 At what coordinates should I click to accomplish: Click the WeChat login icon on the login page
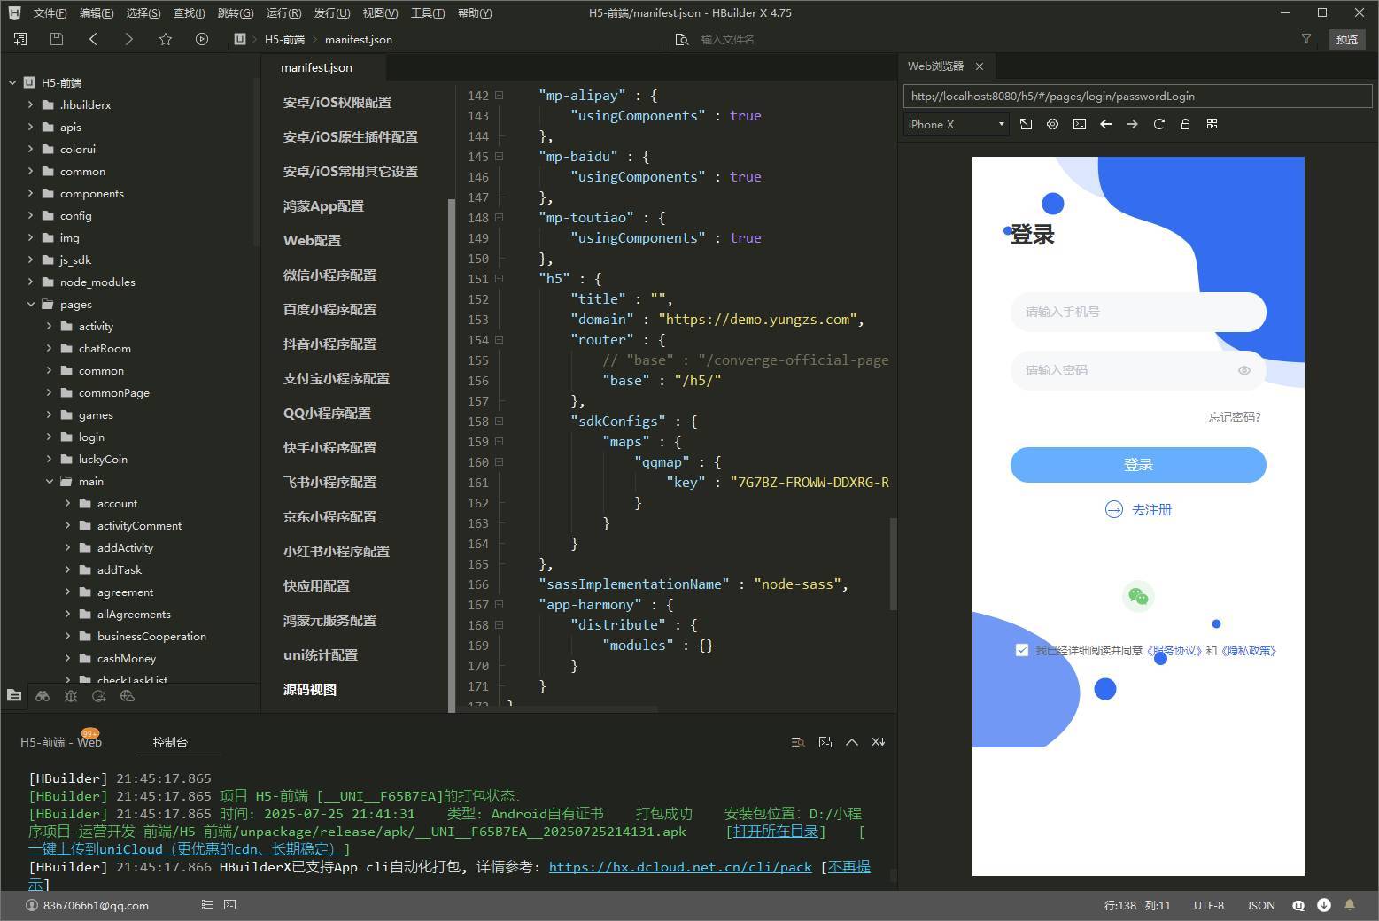coord(1138,597)
